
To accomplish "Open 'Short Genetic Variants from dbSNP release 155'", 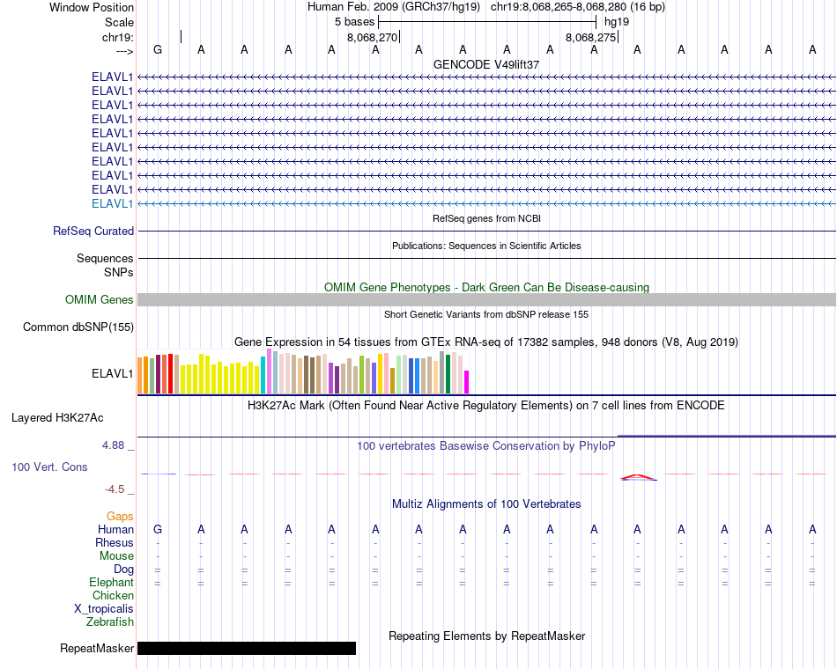I will tap(486, 314).
